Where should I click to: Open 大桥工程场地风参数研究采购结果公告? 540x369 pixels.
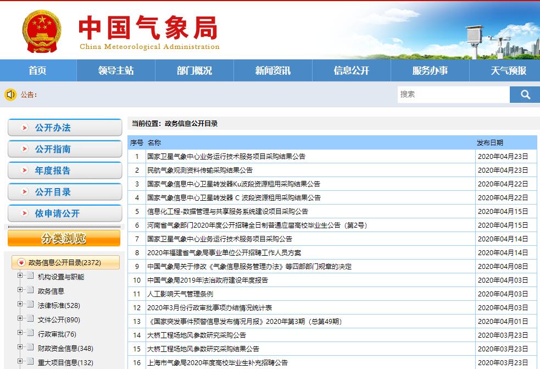(203, 349)
